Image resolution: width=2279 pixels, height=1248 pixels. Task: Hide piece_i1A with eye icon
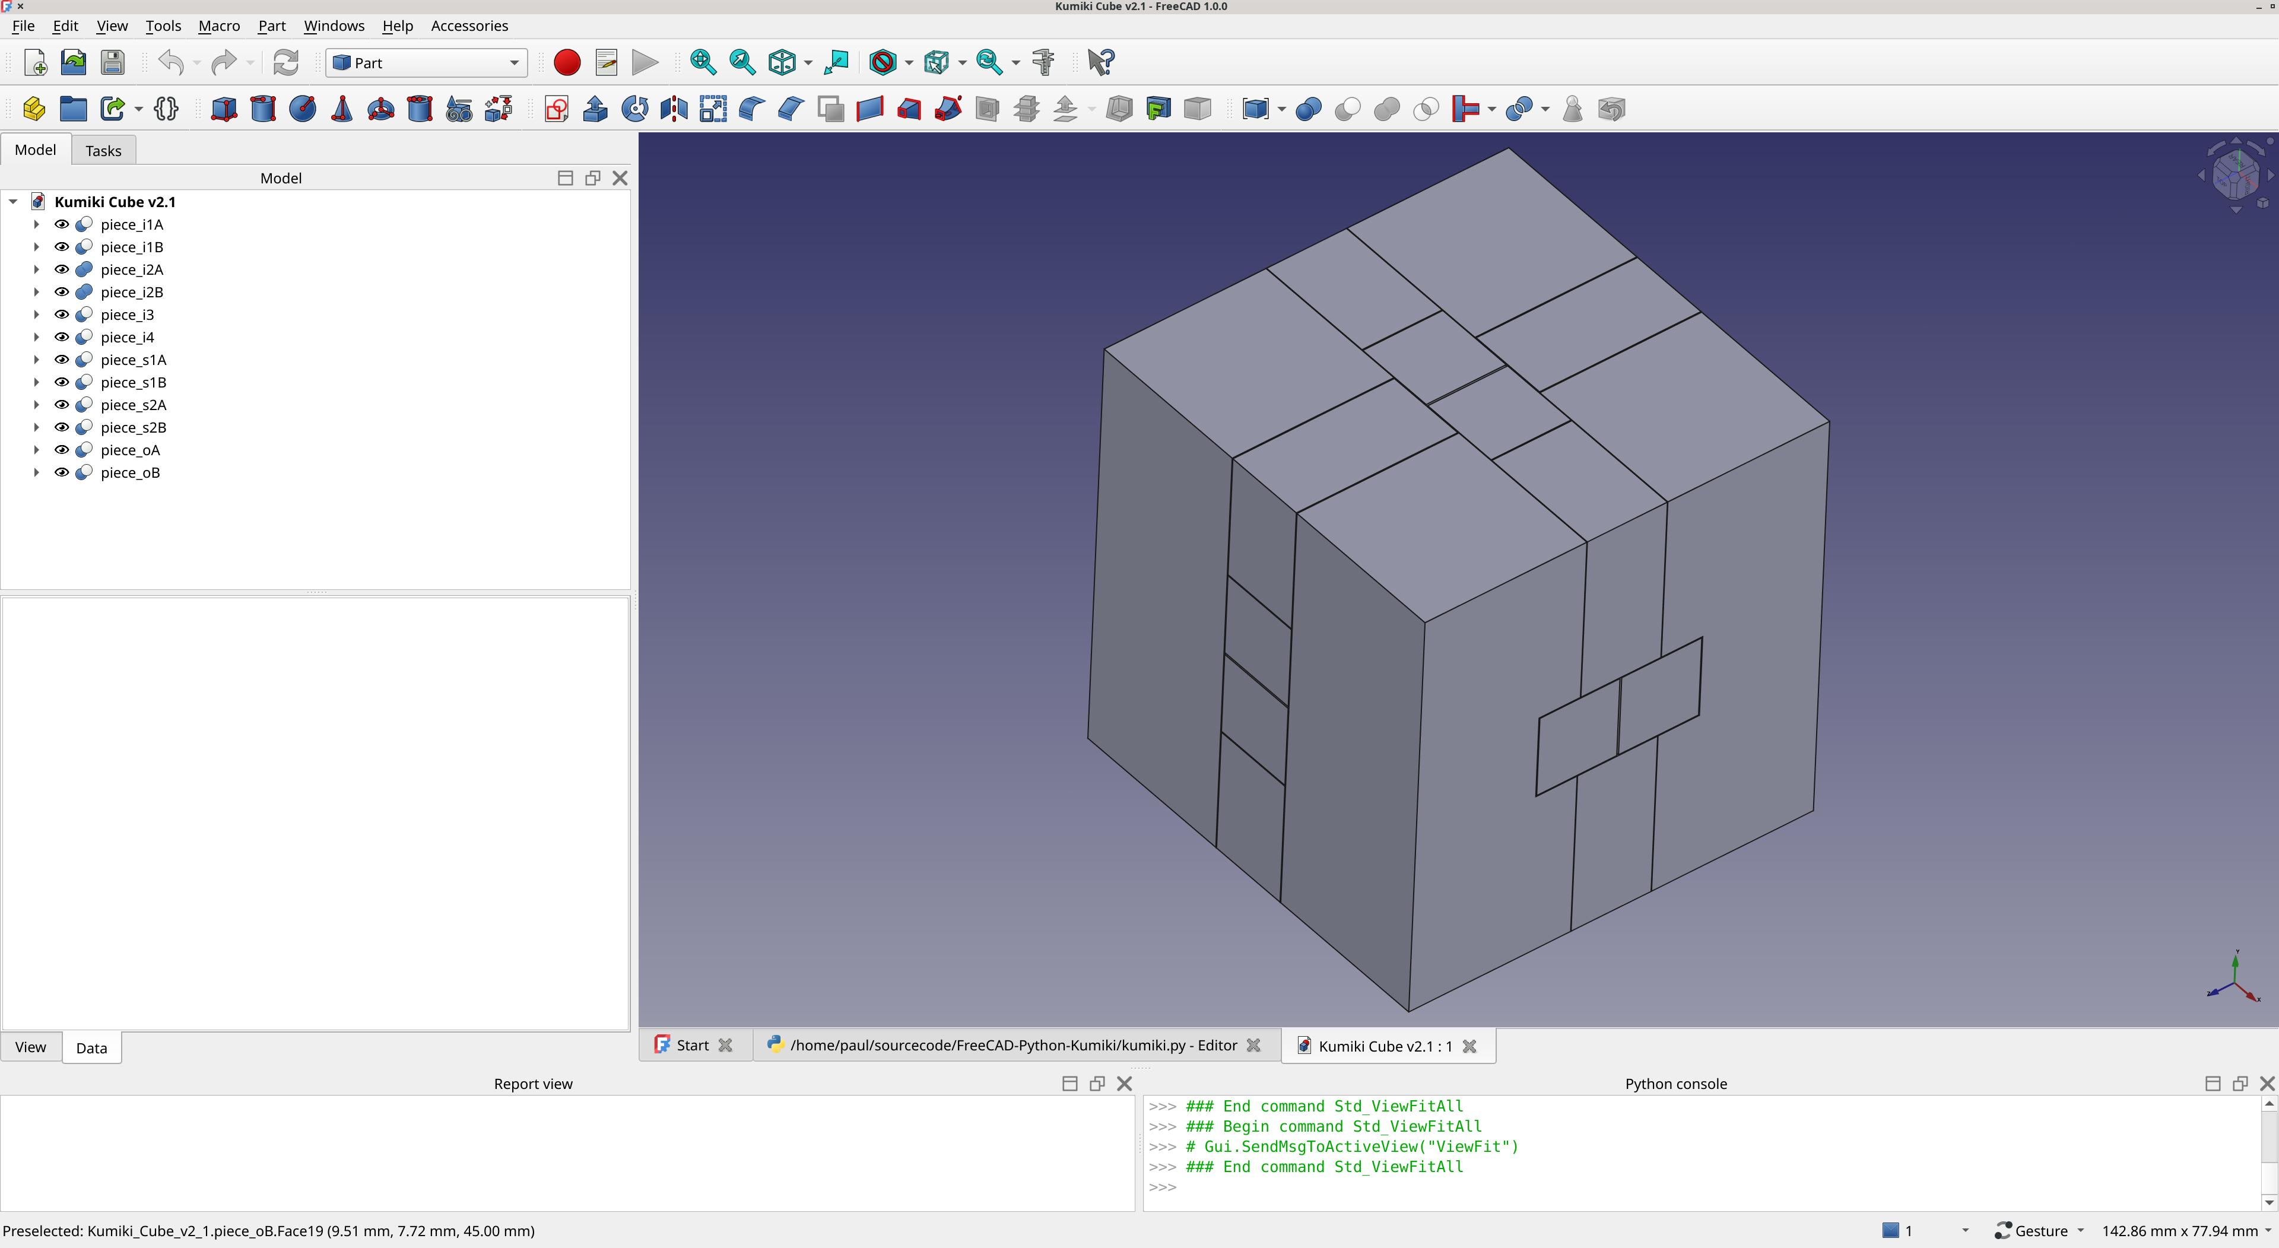[x=62, y=225]
